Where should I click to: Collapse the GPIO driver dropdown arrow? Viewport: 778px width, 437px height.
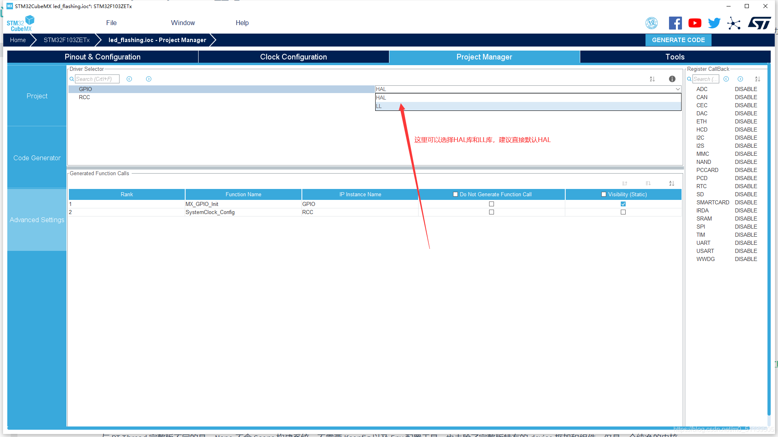pyautogui.click(x=678, y=89)
